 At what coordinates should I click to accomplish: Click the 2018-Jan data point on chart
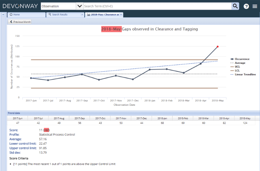coord(150,69)
